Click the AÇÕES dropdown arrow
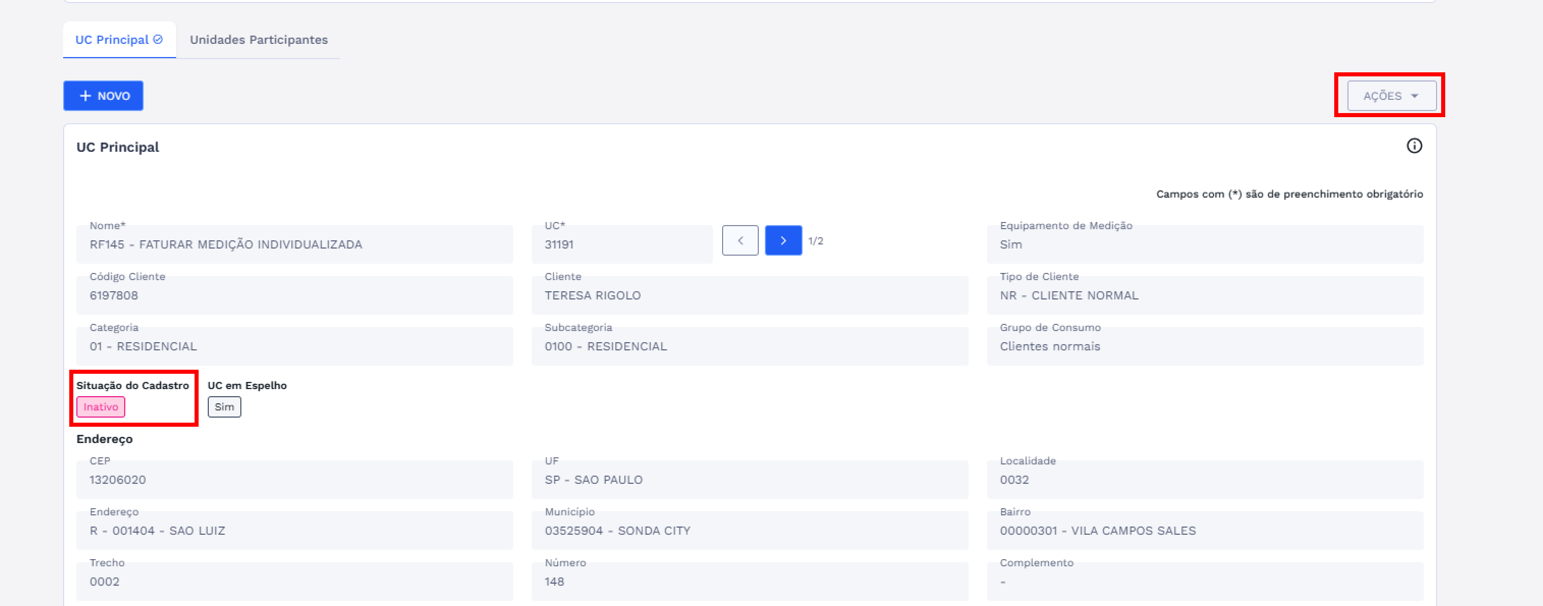 click(x=1415, y=96)
